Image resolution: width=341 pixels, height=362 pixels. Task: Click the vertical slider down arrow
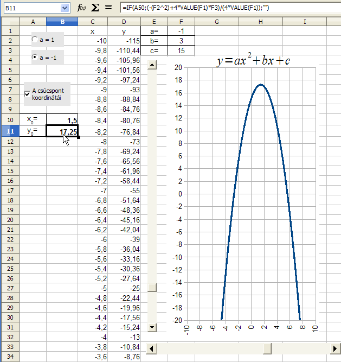pyautogui.click(x=152, y=327)
